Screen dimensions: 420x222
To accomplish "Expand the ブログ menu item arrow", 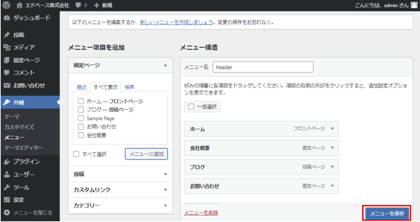I will point(332,167).
